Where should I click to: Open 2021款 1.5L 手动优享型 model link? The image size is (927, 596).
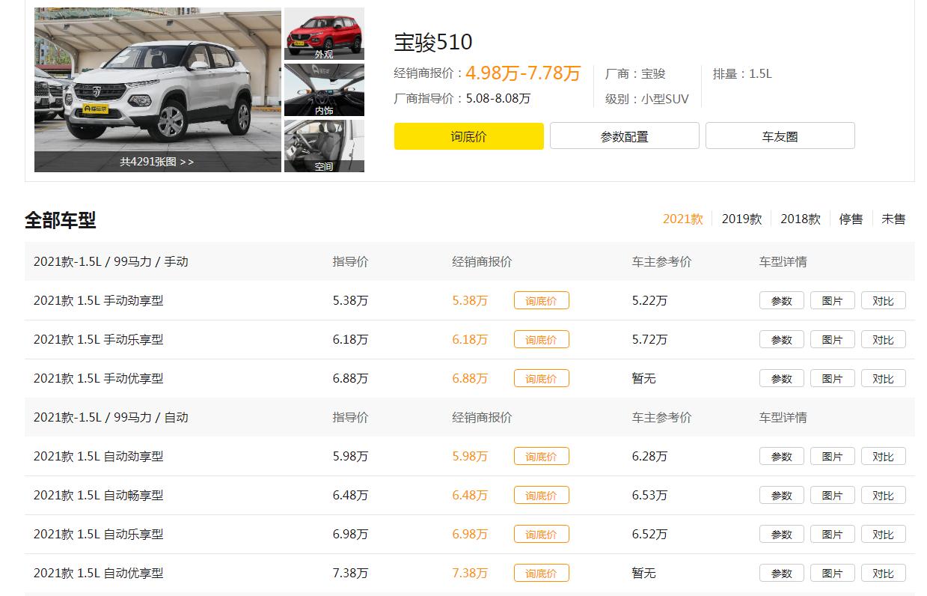coord(98,378)
